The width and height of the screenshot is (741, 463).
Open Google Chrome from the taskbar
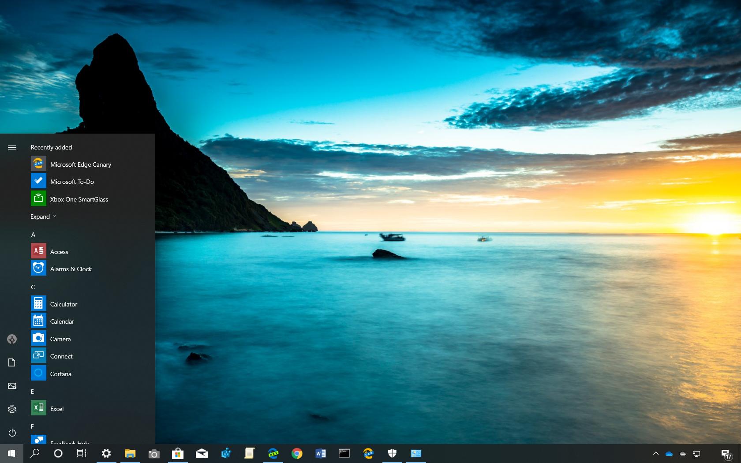tap(297, 453)
